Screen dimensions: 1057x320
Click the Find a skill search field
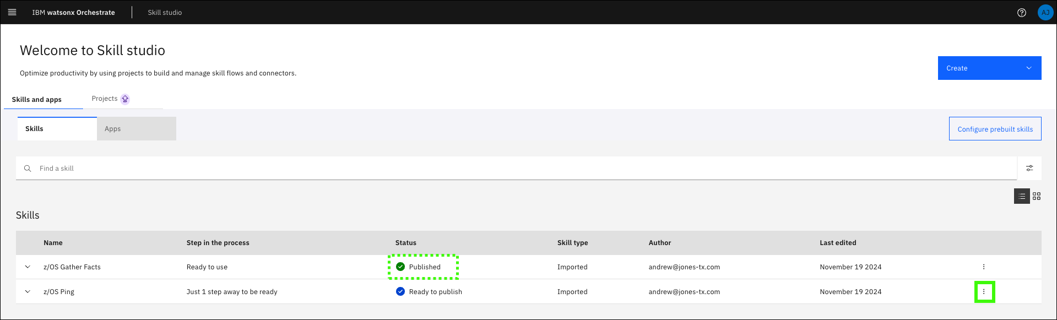(518, 169)
